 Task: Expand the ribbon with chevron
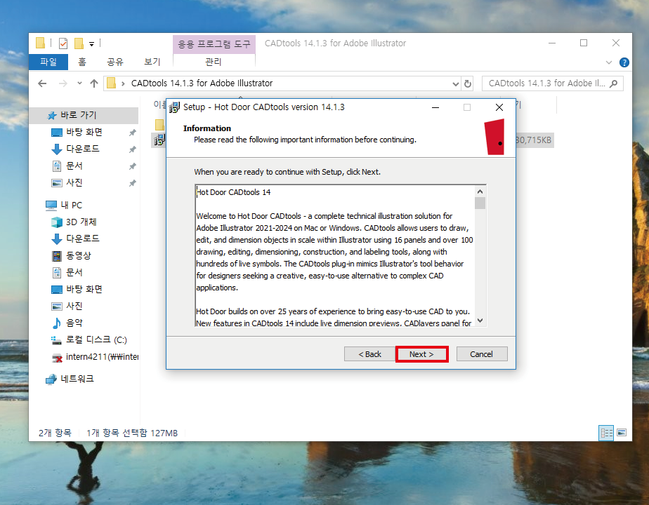click(x=609, y=62)
